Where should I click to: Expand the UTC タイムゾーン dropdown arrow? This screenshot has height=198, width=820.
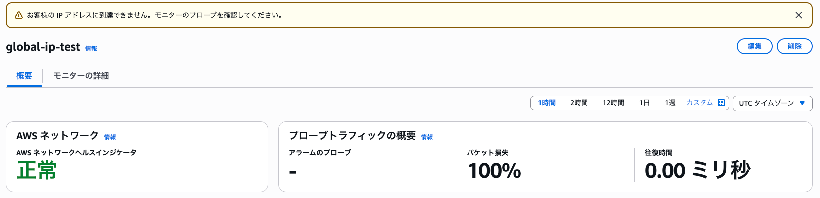click(x=802, y=103)
